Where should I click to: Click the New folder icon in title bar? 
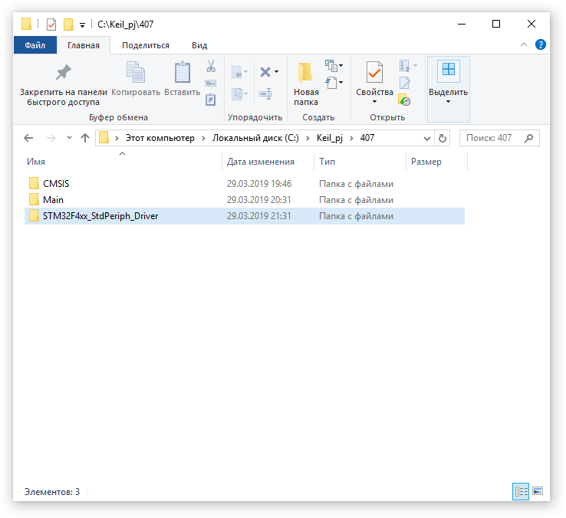68,25
